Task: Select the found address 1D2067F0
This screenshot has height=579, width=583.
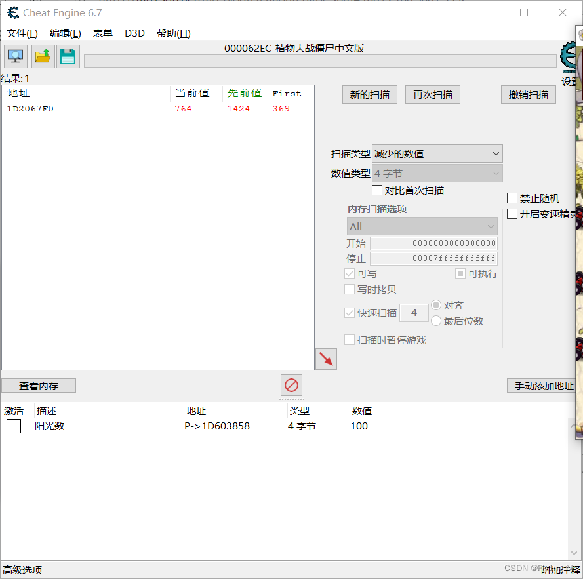Action: point(30,109)
